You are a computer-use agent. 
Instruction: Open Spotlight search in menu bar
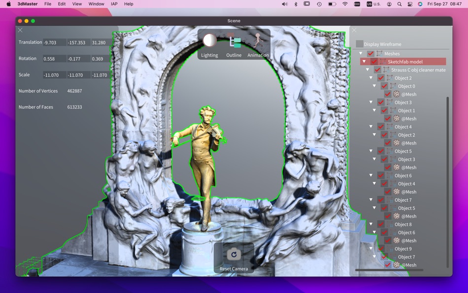[x=400, y=4]
